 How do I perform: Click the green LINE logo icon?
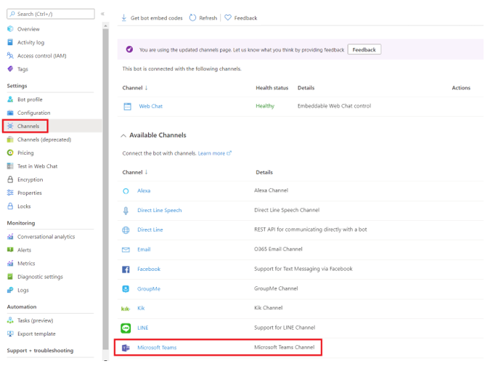point(126,328)
